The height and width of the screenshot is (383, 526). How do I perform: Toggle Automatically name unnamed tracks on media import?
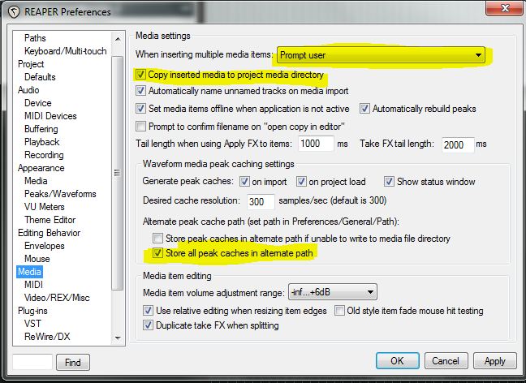pos(140,91)
